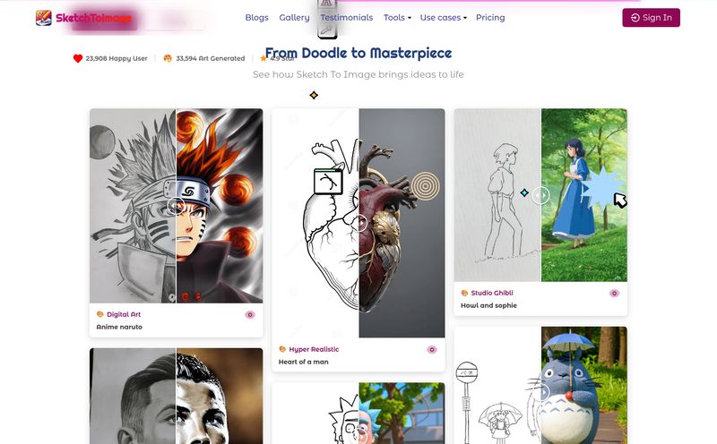
Task: Click the compare slider handle on Totoro image
Action: [x=541, y=393]
